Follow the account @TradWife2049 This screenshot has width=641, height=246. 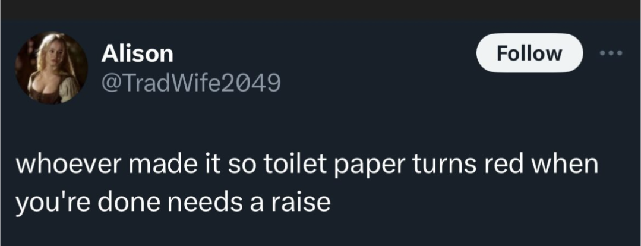click(529, 53)
